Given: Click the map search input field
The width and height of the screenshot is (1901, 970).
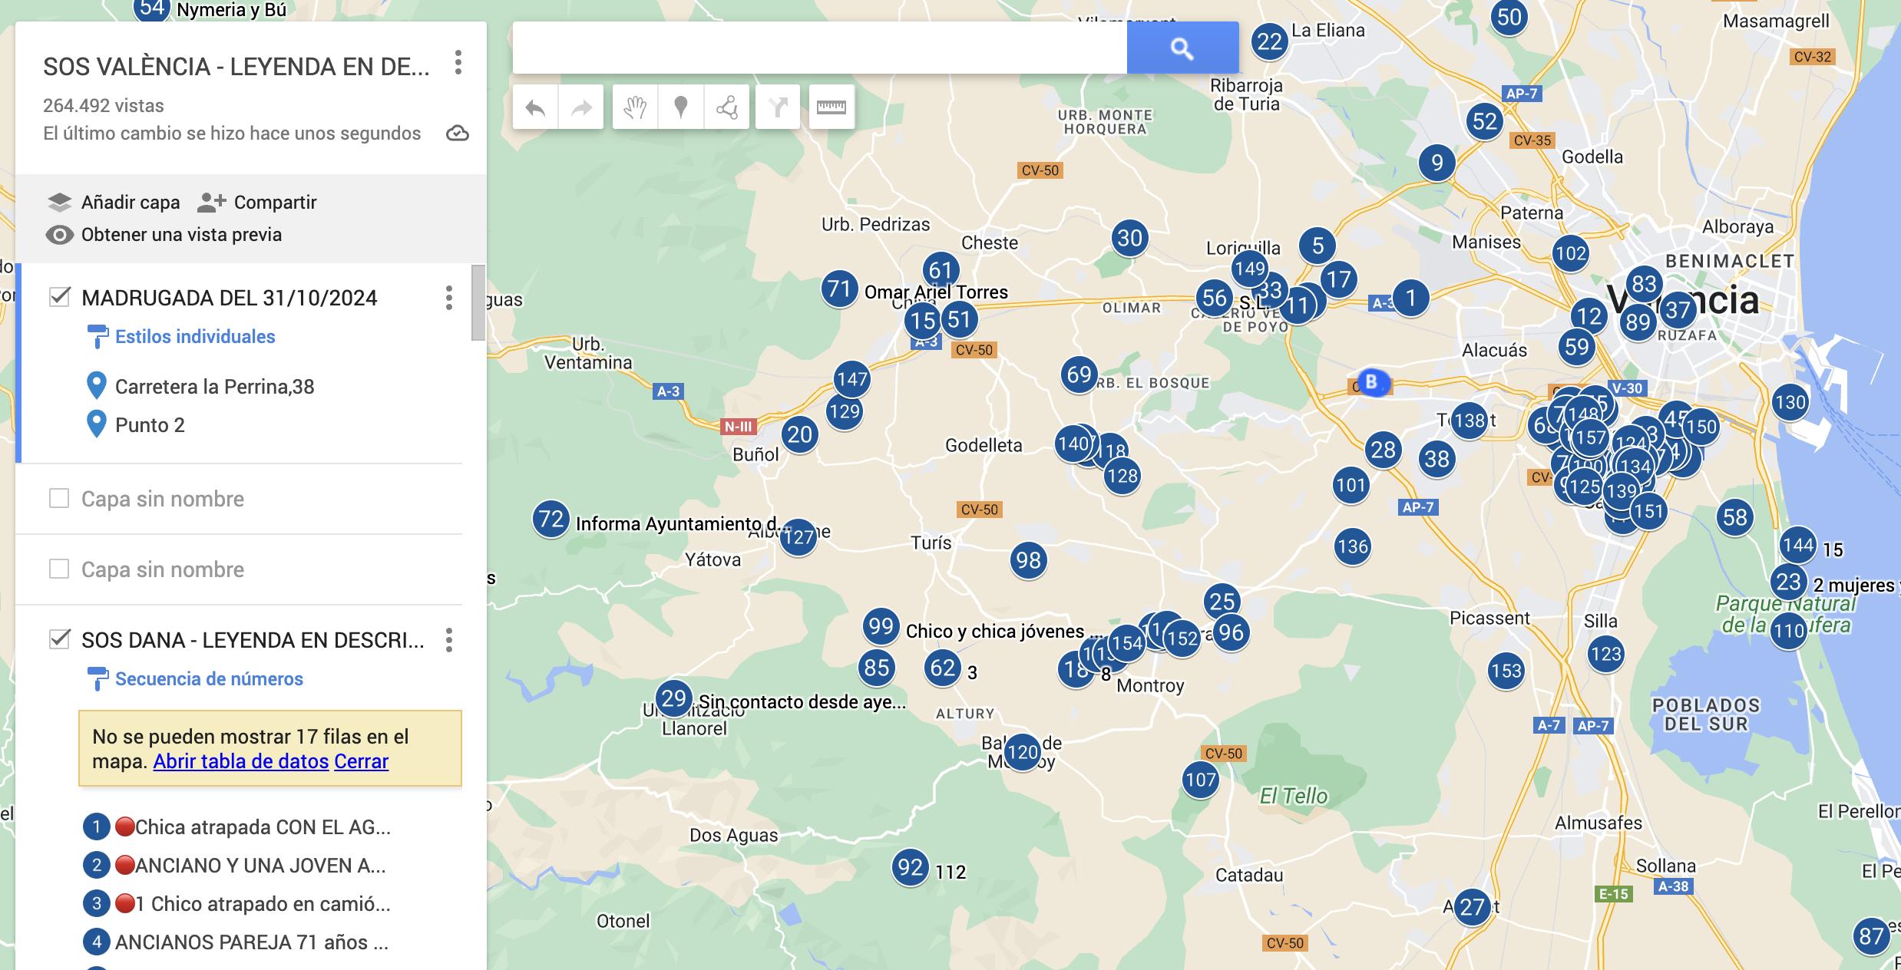Looking at the screenshot, I should click(x=820, y=48).
